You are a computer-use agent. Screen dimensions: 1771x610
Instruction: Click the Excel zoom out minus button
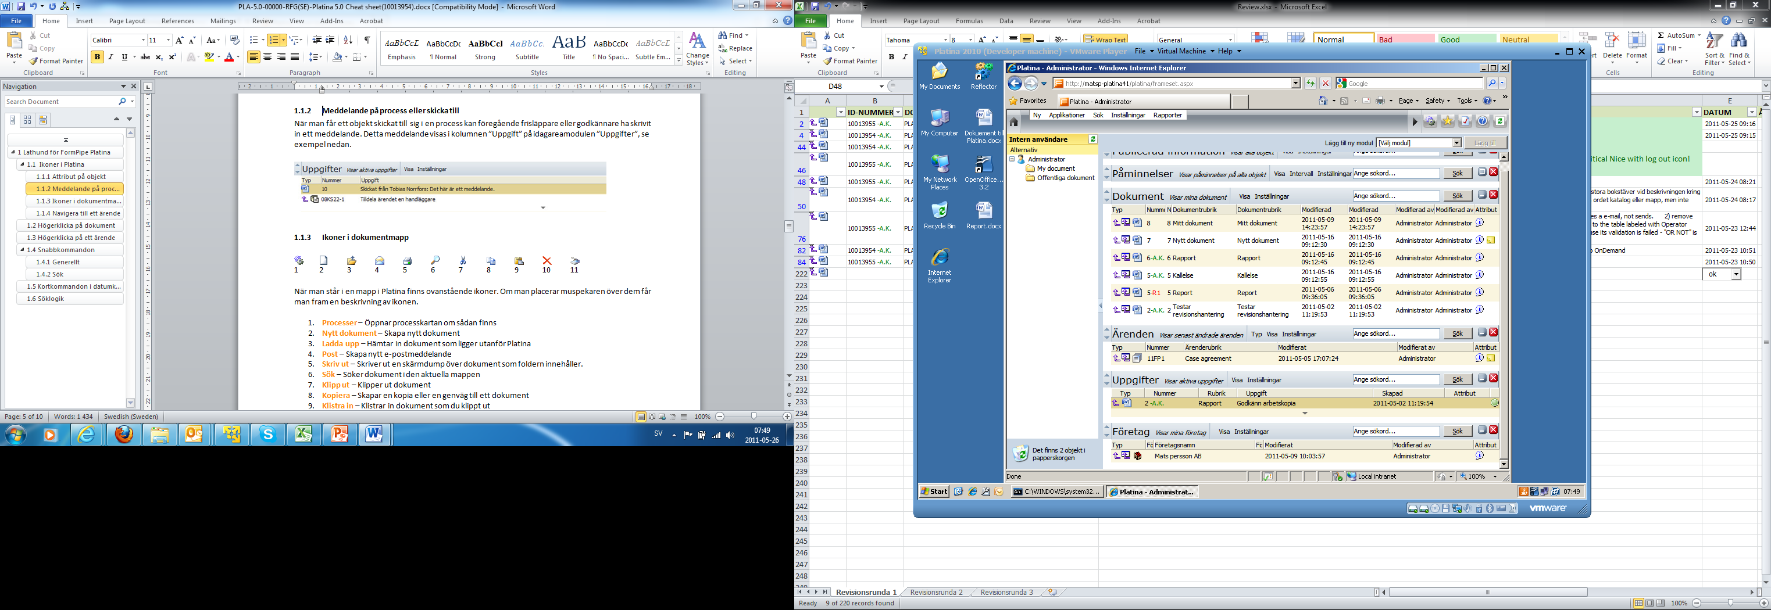1696,603
